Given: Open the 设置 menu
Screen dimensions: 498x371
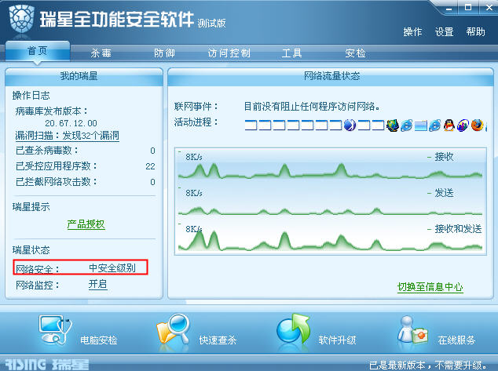Looking at the screenshot, I should click(x=444, y=31).
